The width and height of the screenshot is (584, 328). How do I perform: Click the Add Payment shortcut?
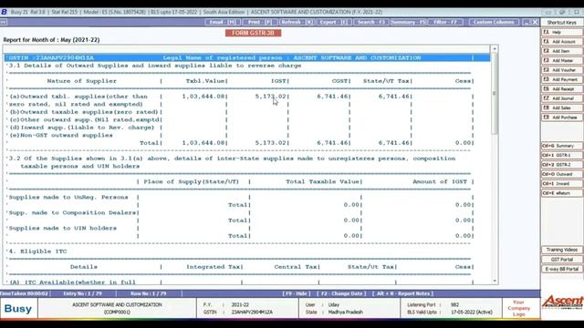pos(562,79)
